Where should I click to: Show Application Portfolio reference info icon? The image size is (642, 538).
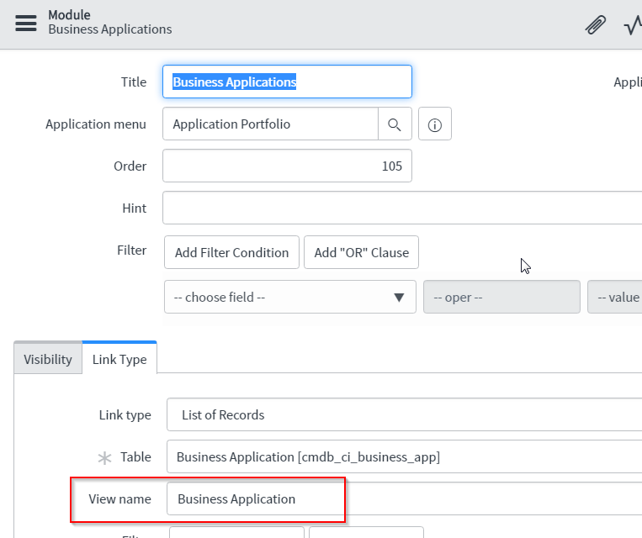coord(434,124)
